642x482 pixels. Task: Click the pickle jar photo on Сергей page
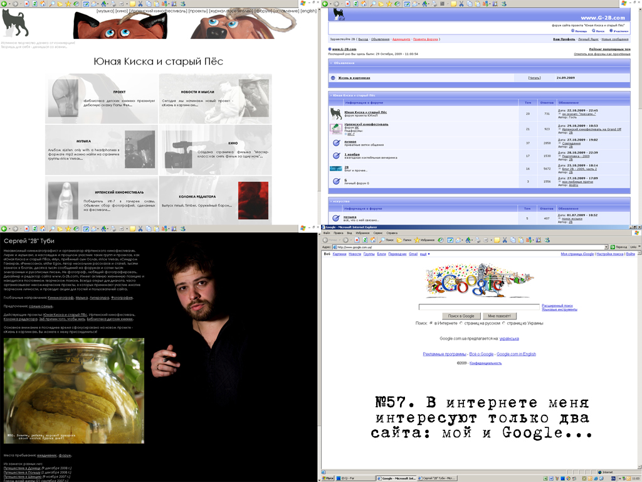click(x=74, y=390)
